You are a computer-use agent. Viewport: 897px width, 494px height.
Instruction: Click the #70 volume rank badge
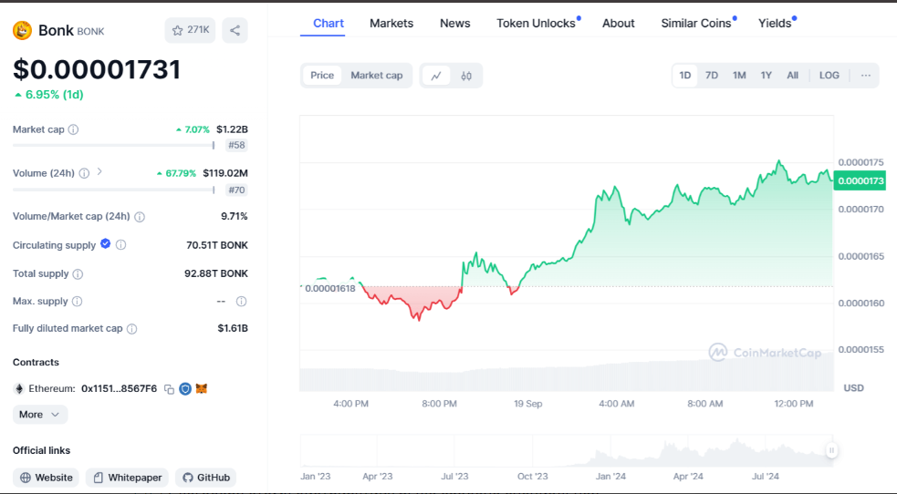click(236, 190)
